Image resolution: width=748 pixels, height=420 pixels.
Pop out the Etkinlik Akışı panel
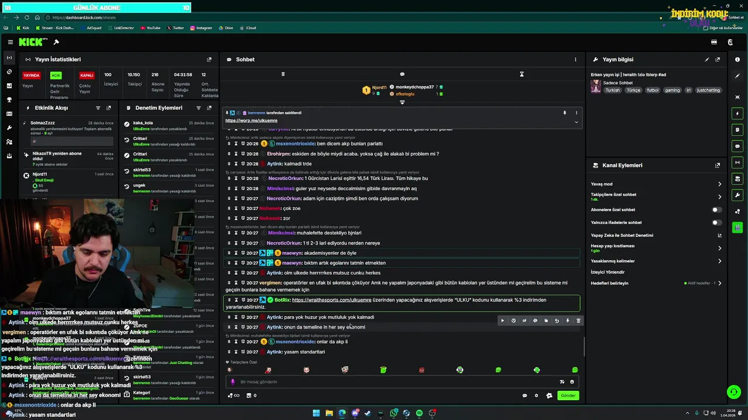pos(109,108)
